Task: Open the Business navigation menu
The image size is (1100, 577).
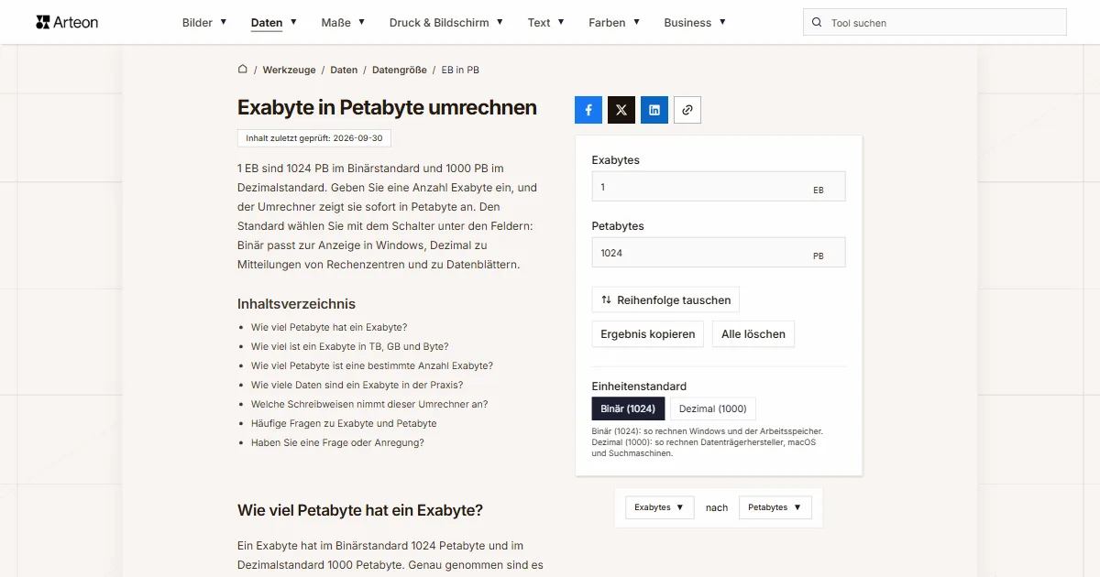Action: click(695, 23)
